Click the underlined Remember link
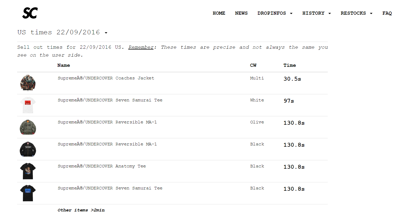This screenshot has width=418, height=224. pyautogui.click(x=141, y=47)
